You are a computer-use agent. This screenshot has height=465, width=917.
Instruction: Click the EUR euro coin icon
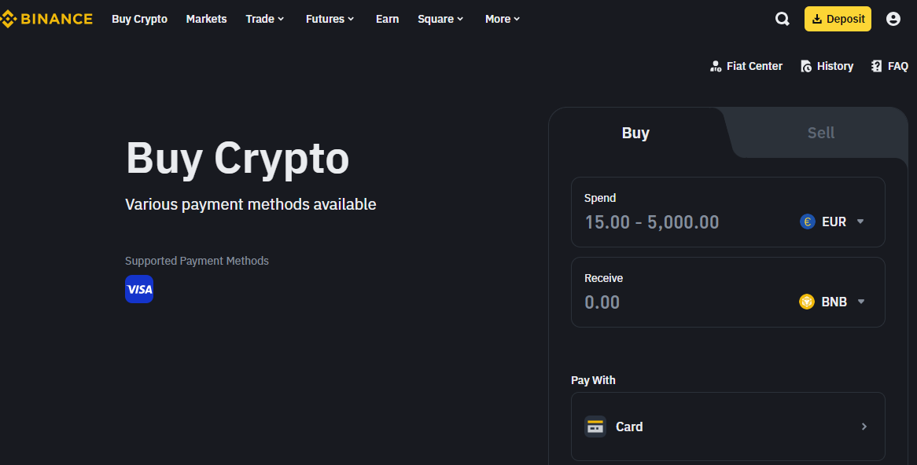[808, 222]
